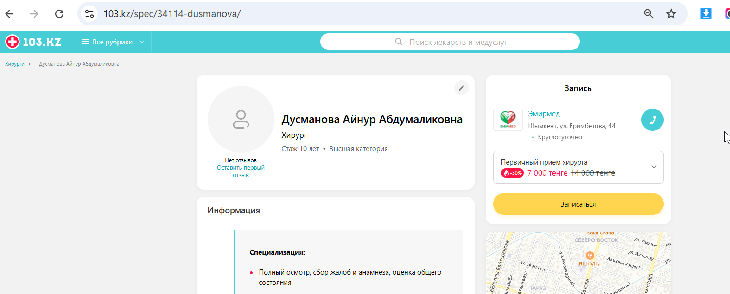Click the Поиск лекарств и медуслуг search field
This screenshot has width=730, height=294.
click(450, 42)
